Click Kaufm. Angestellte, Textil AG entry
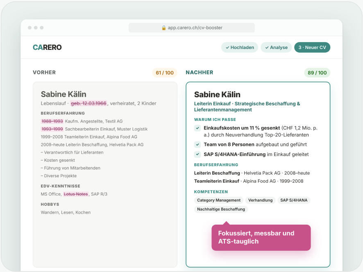 [x=94, y=121]
